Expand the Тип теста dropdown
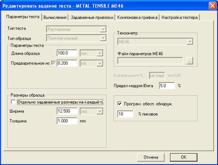This screenshot has width=218, height=165. click(x=103, y=29)
